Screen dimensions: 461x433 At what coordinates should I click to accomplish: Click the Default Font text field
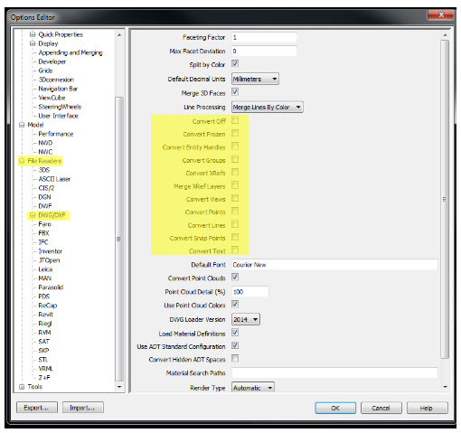click(334, 265)
